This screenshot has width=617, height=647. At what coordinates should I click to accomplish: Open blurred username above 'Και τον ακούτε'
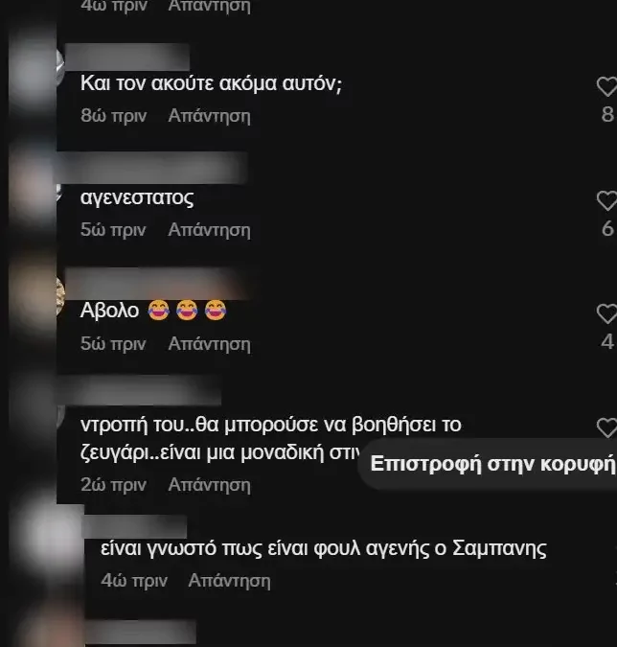click(x=127, y=57)
